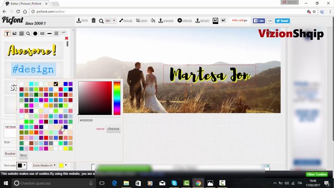Viewport: 334px width, 188px height.
Task: Click the browser home icon
Action: 25,11
